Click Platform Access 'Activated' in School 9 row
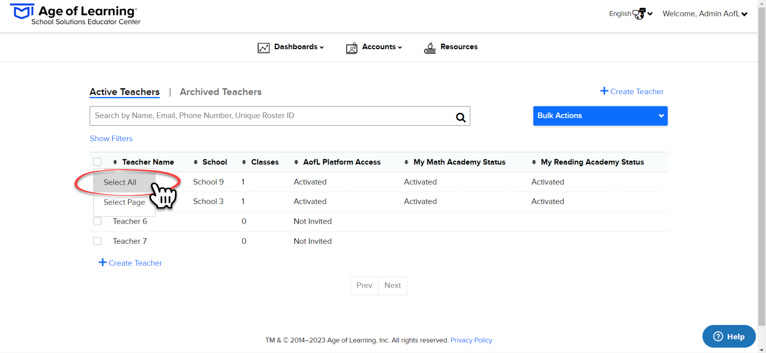 [x=310, y=182]
